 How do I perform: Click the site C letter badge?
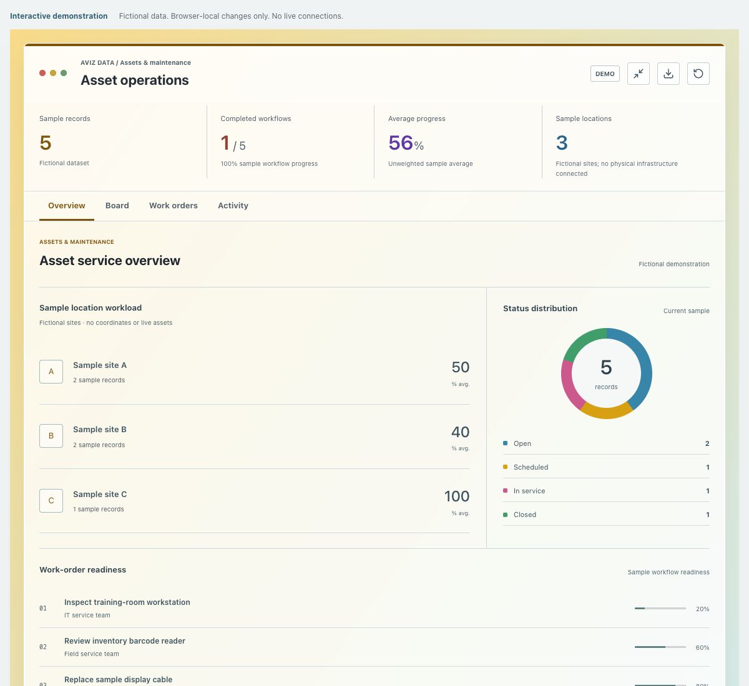click(x=51, y=501)
